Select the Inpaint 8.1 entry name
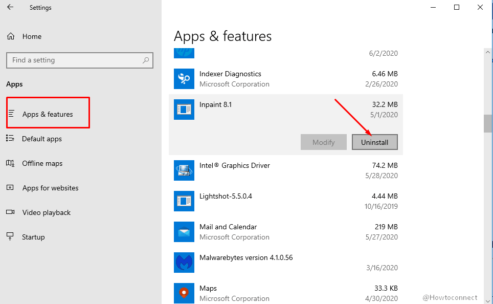 215,104
